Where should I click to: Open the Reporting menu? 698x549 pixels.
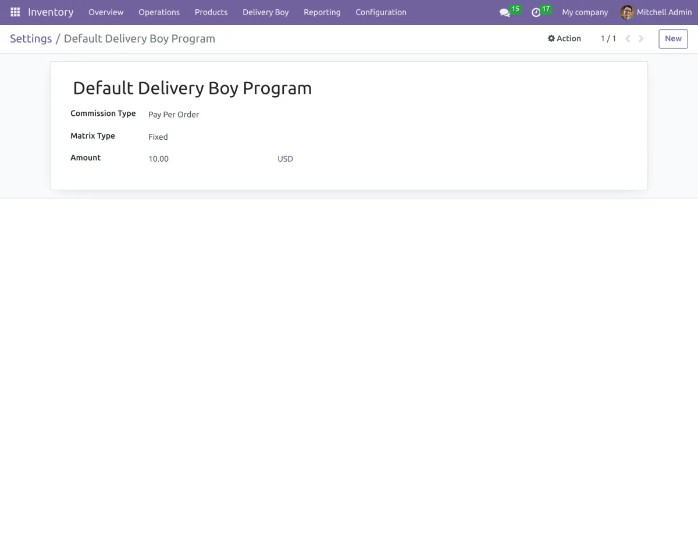322,12
